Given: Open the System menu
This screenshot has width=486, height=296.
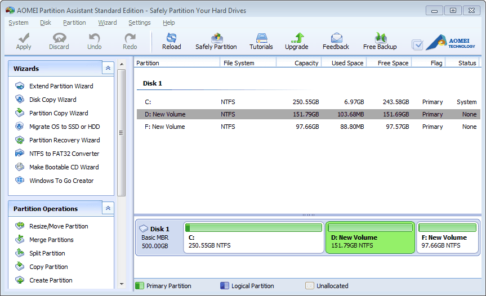Looking at the screenshot, I should tap(19, 23).
